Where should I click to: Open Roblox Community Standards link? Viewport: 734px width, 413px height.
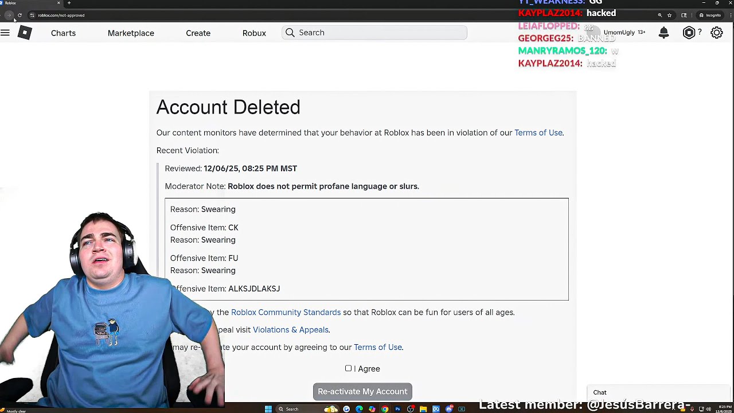tap(286, 313)
